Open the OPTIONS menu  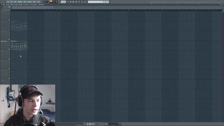[29, 2]
